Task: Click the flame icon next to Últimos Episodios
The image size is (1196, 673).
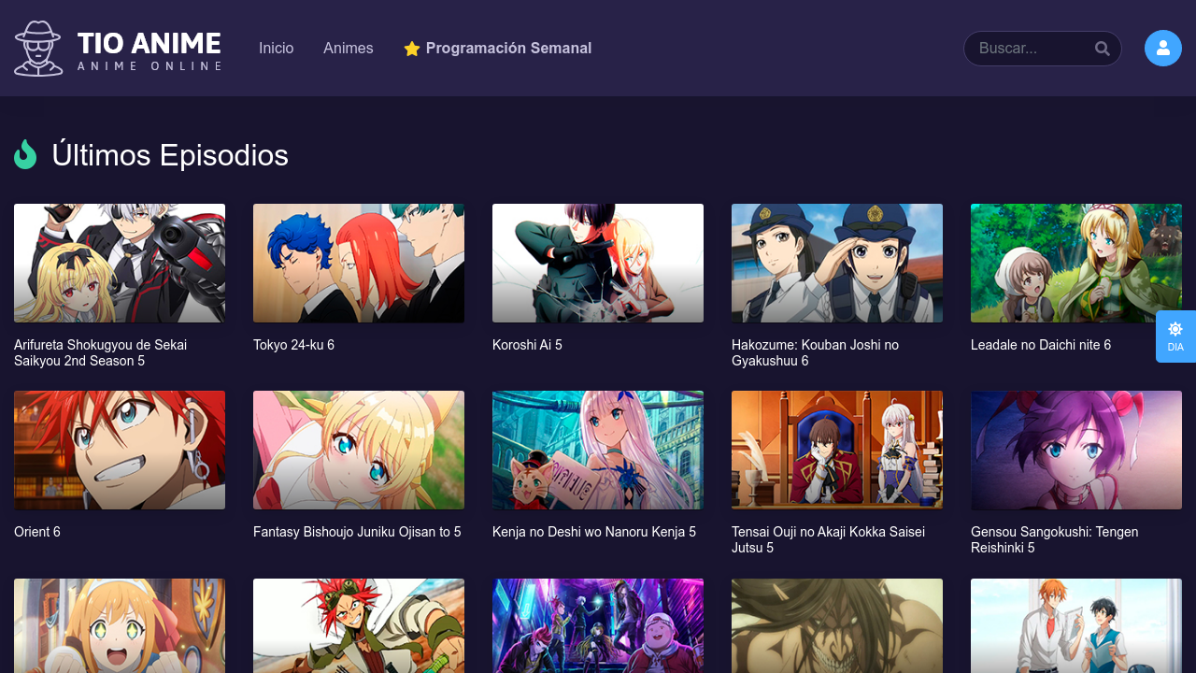Action: click(x=25, y=154)
